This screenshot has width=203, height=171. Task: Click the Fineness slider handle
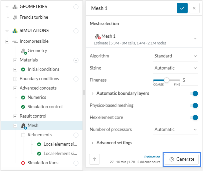click(x=167, y=80)
